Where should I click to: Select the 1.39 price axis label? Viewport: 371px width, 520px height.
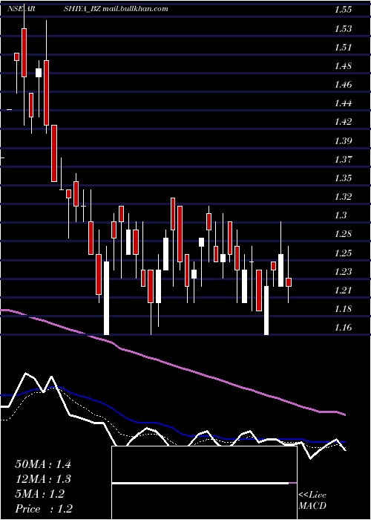[343, 140]
